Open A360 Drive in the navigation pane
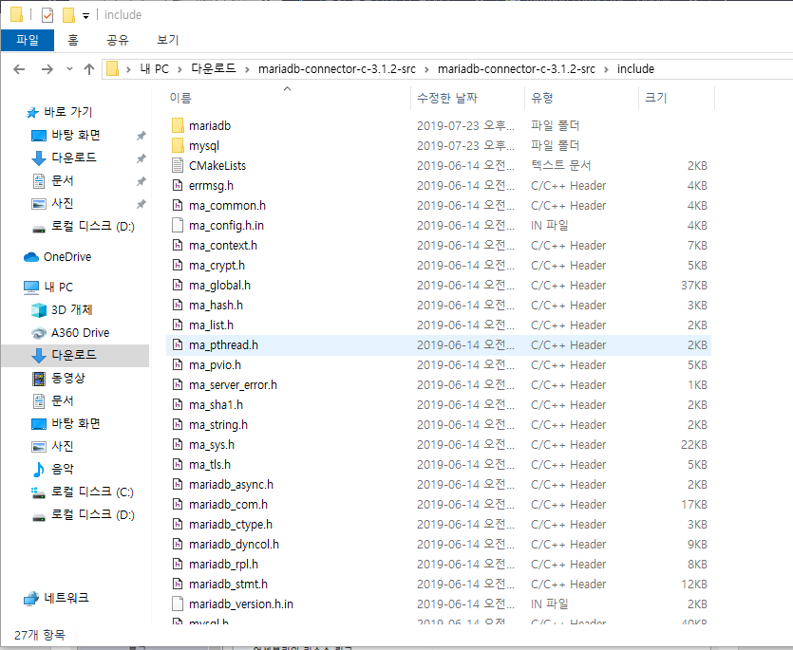Screen dimensions: 793x650 (80, 332)
